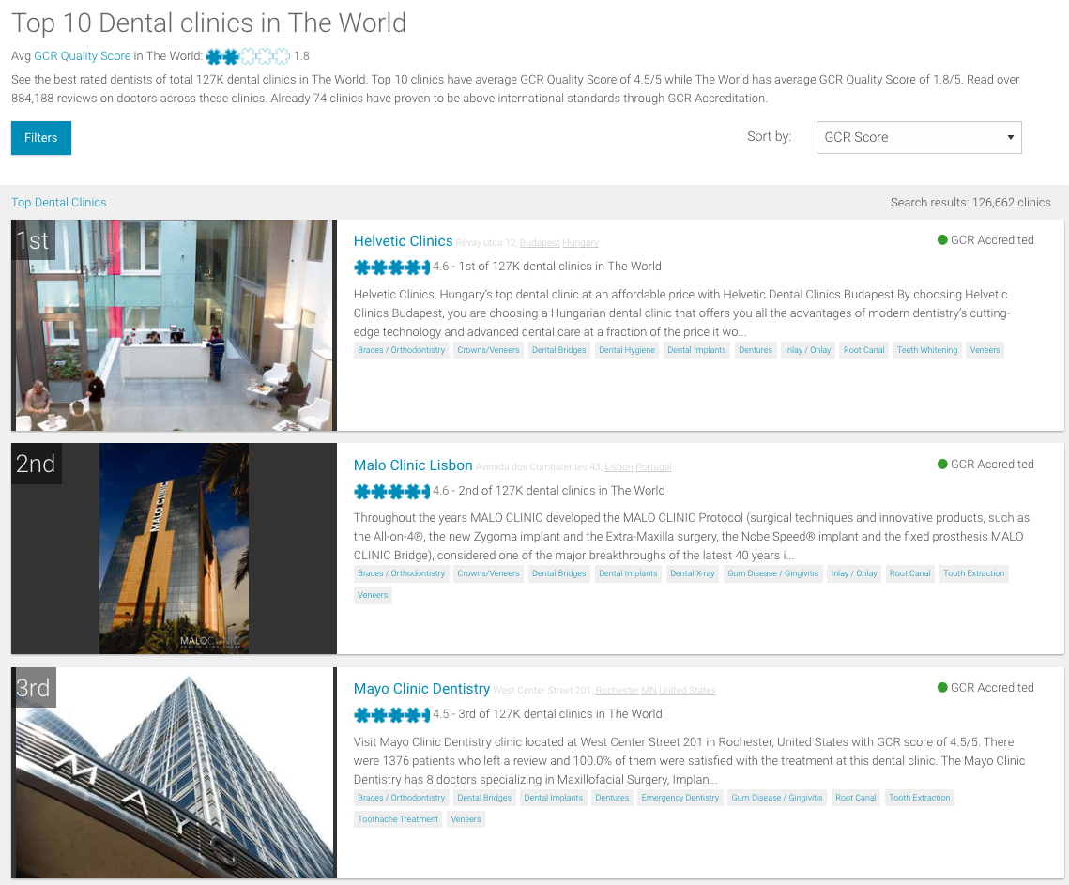Click the star rating icons of Mayo Clinic Dentistry
Viewport: 1069px width, 885px height.
[x=392, y=714]
